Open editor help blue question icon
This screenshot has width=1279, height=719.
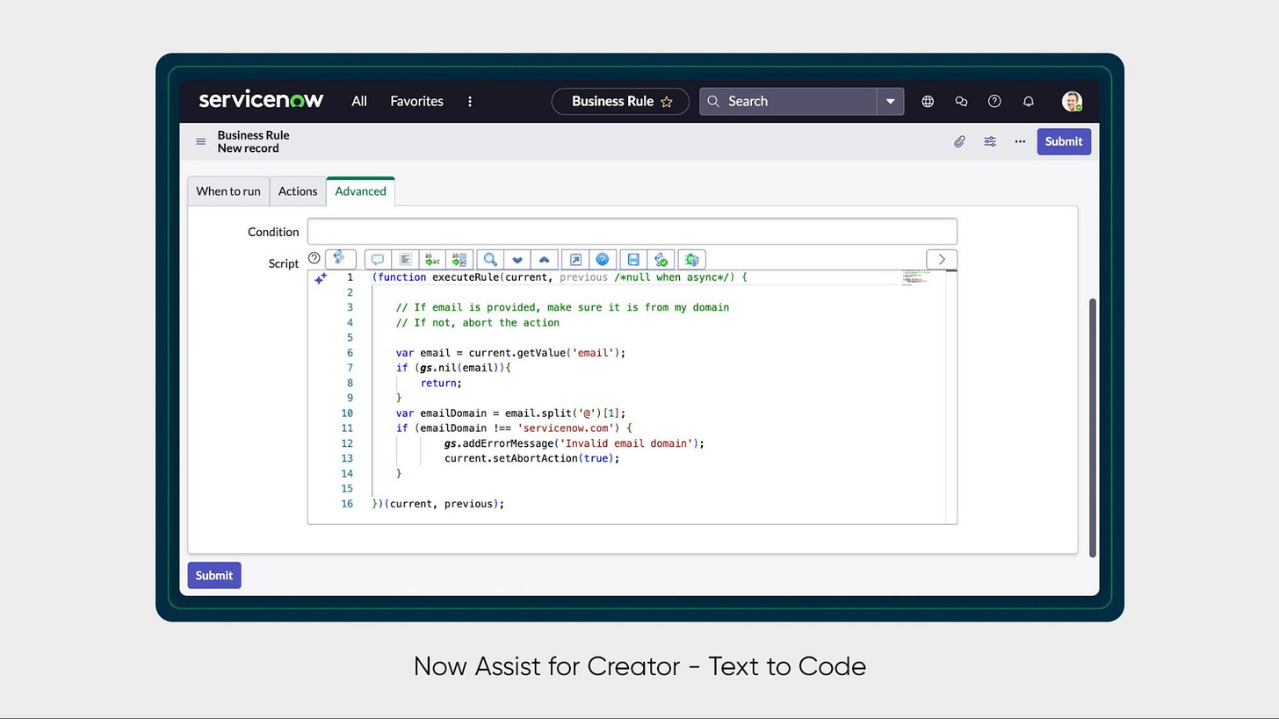coord(603,259)
